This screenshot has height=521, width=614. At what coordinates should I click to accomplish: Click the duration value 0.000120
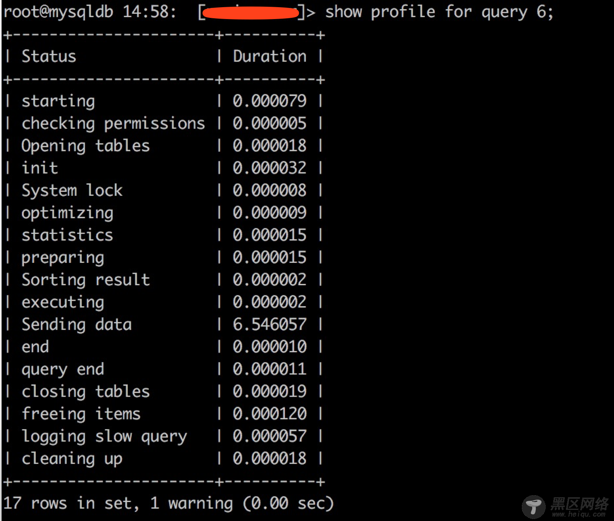pos(270,414)
